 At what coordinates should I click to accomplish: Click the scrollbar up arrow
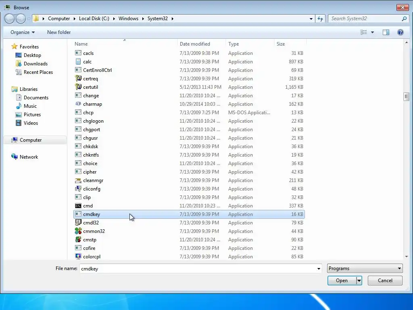407,42
